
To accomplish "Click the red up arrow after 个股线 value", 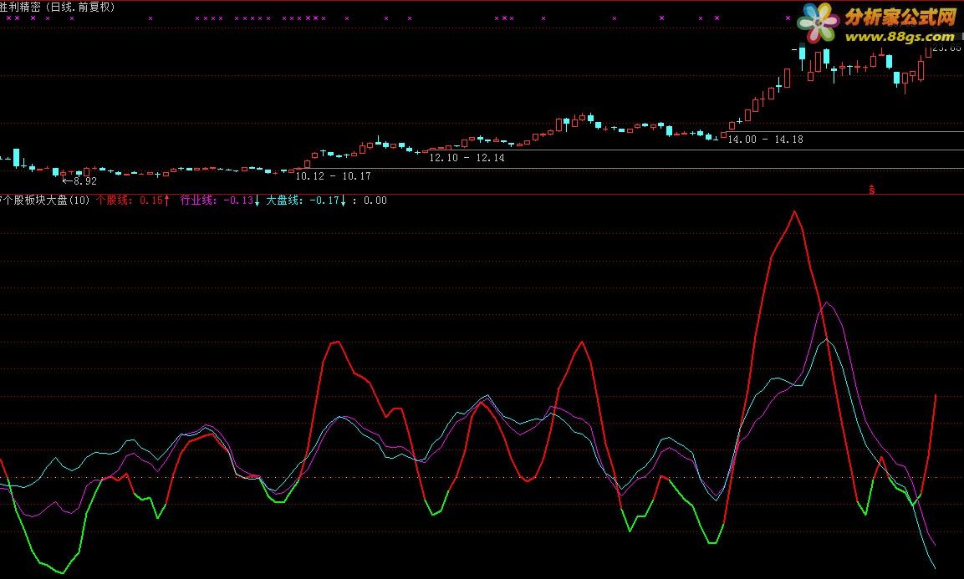I will pyautogui.click(x=166, y=201).
